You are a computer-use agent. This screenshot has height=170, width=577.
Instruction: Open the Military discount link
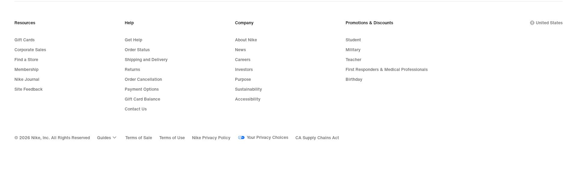[x=353, y=50]
